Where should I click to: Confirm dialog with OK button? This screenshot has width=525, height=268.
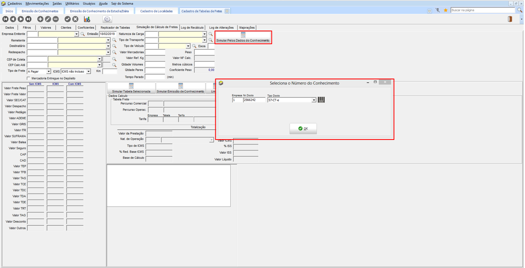(303, 129)
